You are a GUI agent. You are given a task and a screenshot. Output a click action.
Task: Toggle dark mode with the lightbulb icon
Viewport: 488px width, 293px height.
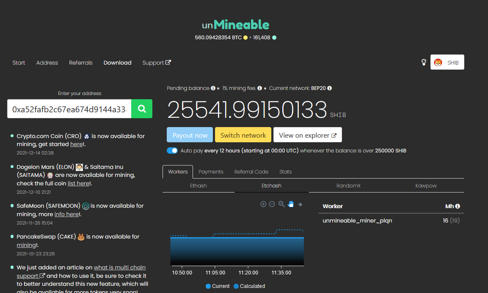[424, 62]
